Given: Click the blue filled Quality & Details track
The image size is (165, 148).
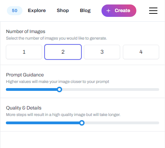Looking at the screenshot, I should click(x=42, y=123).
